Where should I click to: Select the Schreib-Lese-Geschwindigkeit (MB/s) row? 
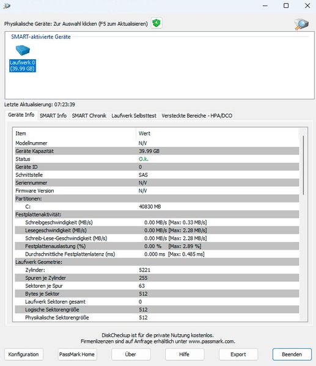[x=157, y=239]
